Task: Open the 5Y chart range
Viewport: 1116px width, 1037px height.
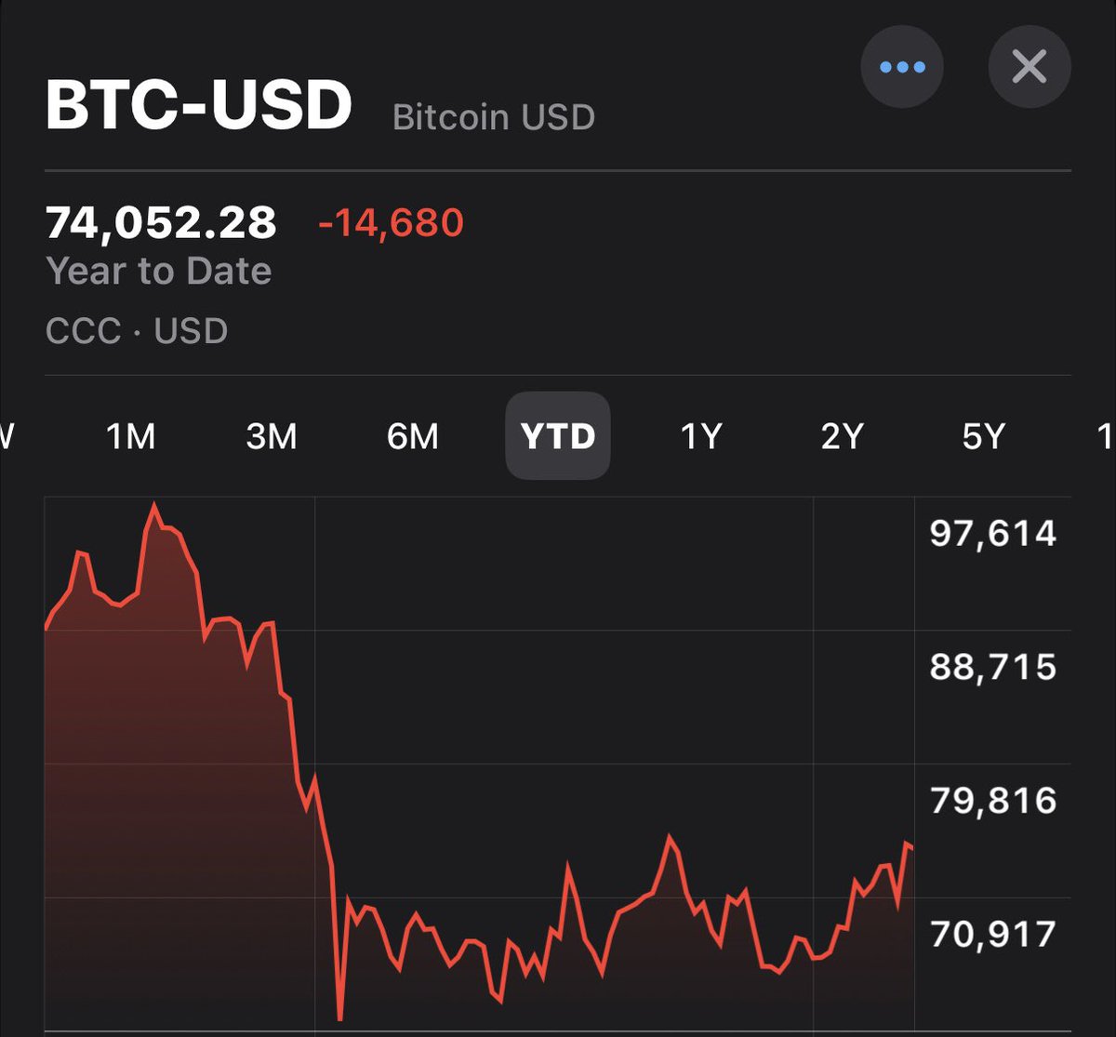Action: point(984,435)
